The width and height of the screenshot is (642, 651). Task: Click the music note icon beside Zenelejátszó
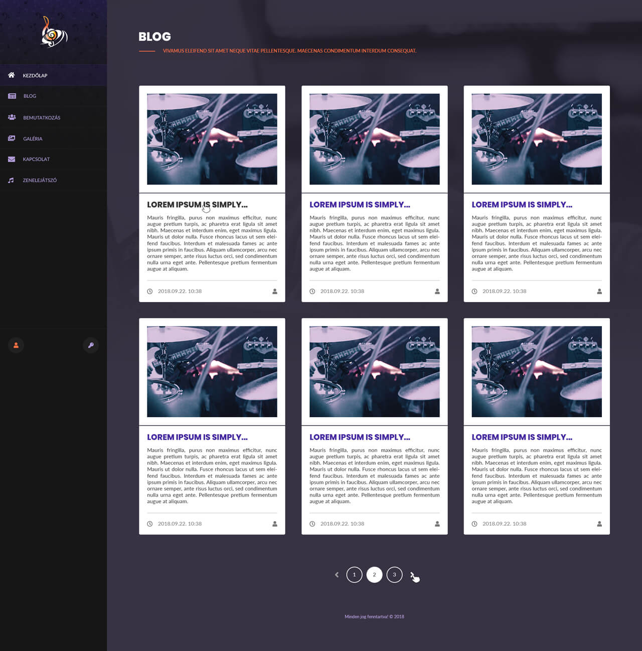(x=11, y=180)
